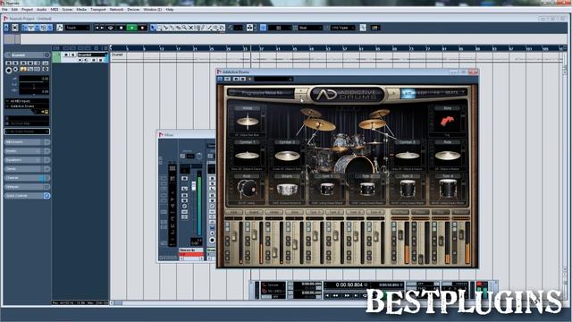
Task: Toggle Autoscroll button in the toolbar
Action: coord(249,28)
